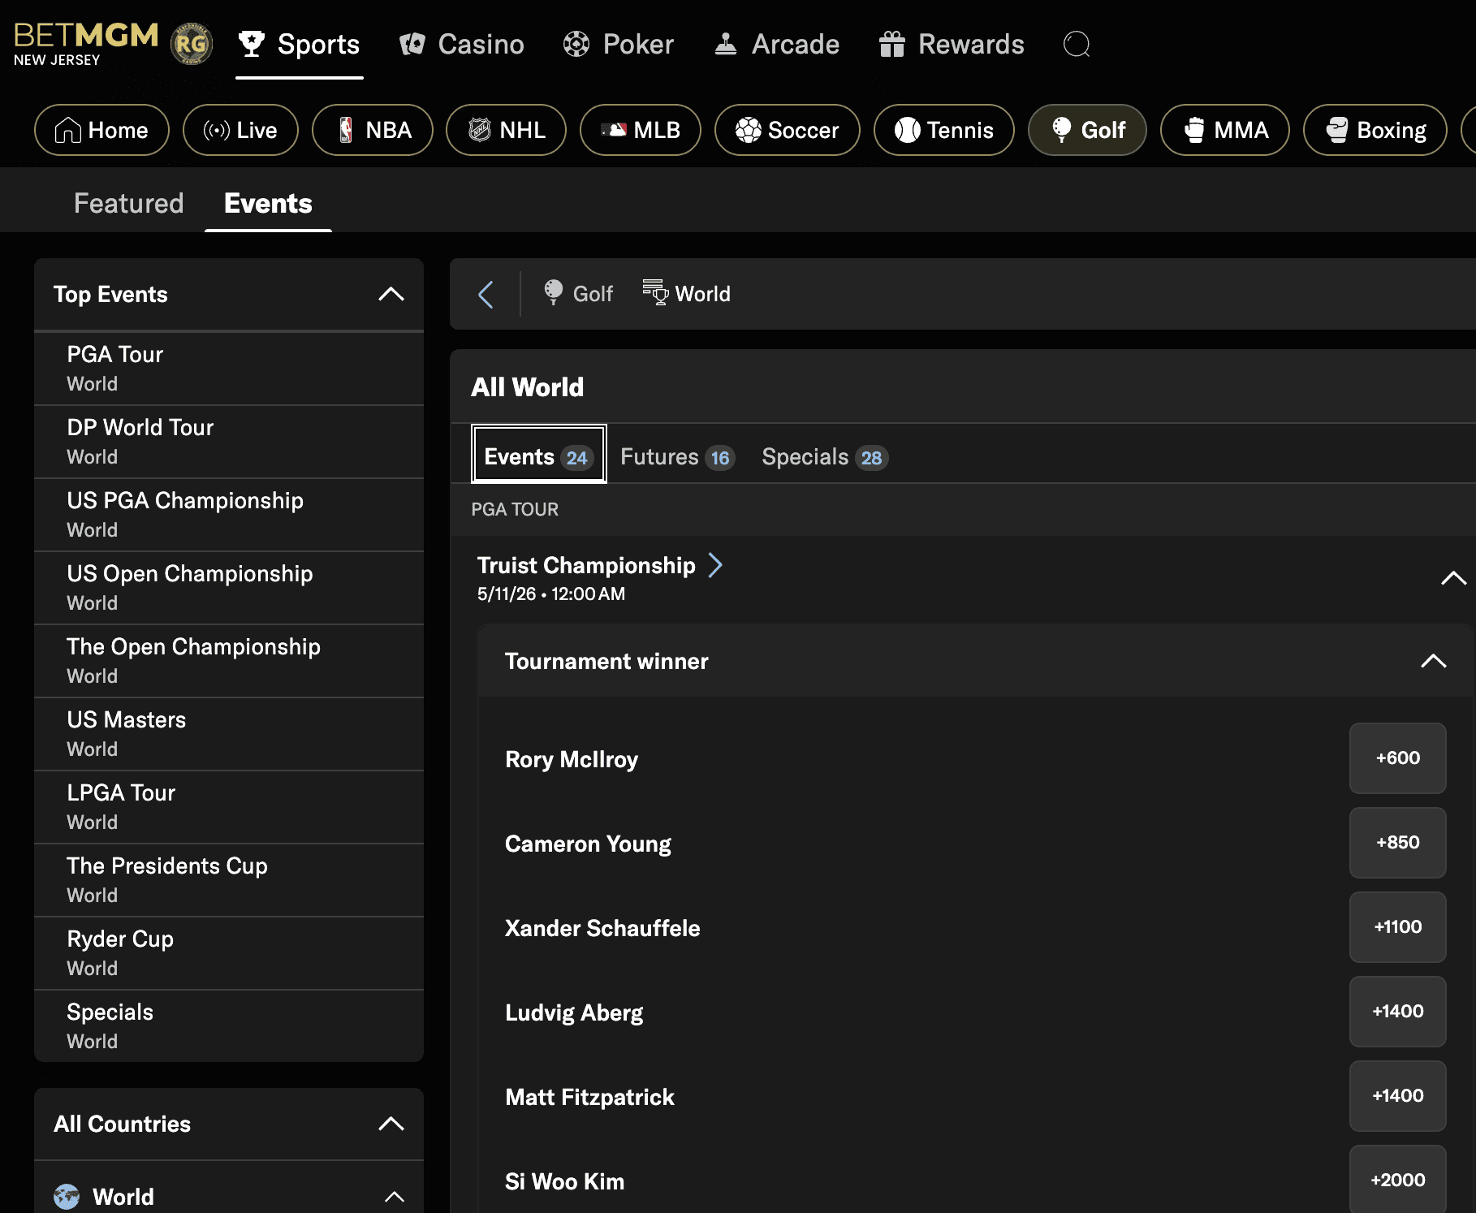Open LPGA Tour in Top Events

pos(229,807)
